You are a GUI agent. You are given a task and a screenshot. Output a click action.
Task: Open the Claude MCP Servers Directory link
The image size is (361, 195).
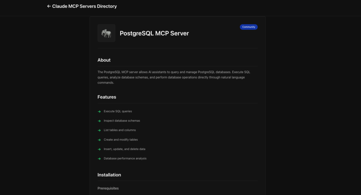[84, 6]
